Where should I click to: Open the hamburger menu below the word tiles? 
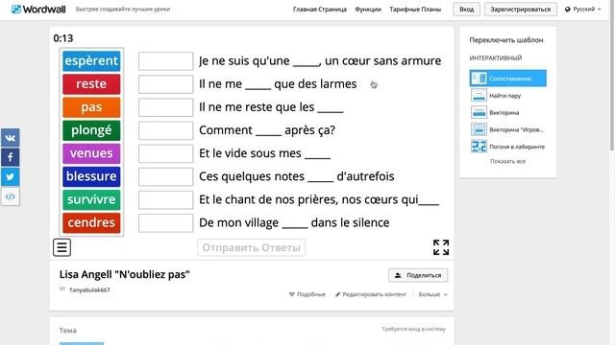point(61,247)
